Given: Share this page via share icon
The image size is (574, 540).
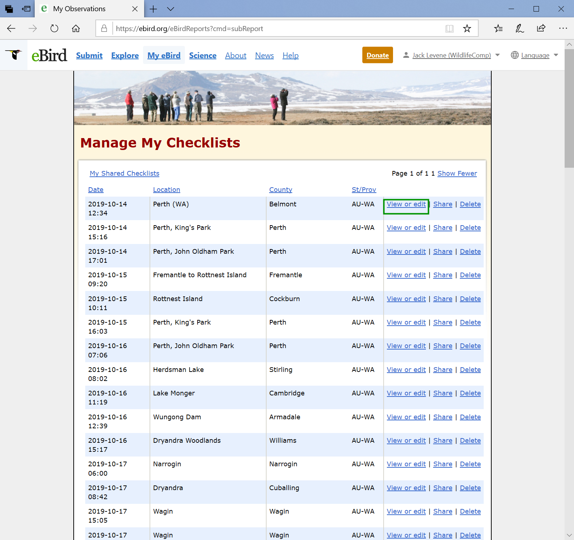Looking at the screenshot, I should coord(541,29).
